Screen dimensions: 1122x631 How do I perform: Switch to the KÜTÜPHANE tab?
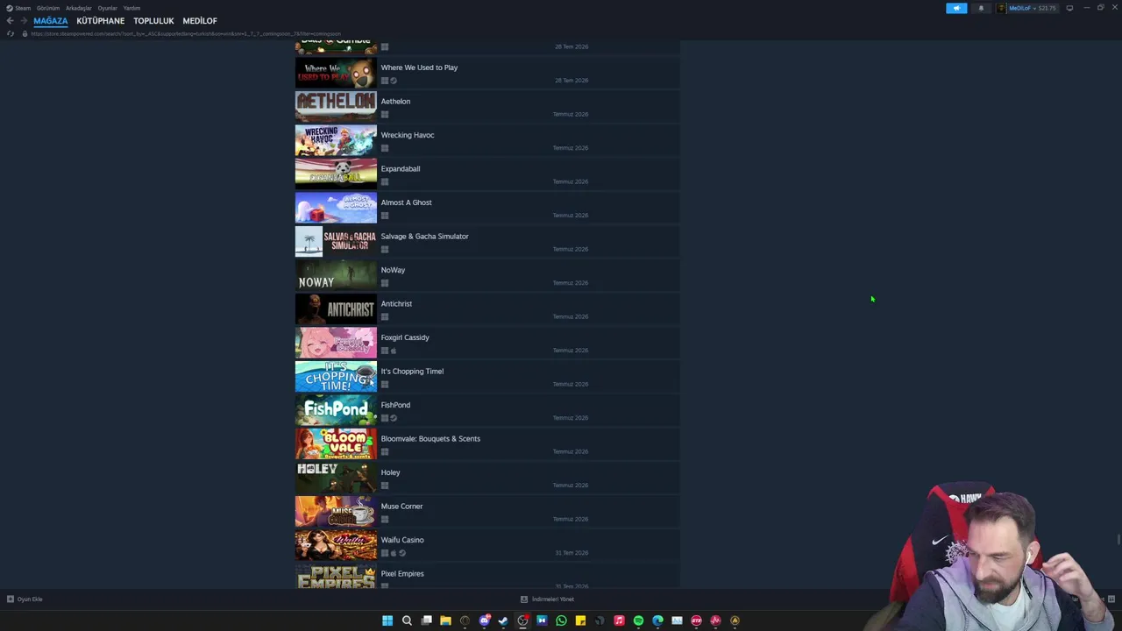click(x=101, y=20)
